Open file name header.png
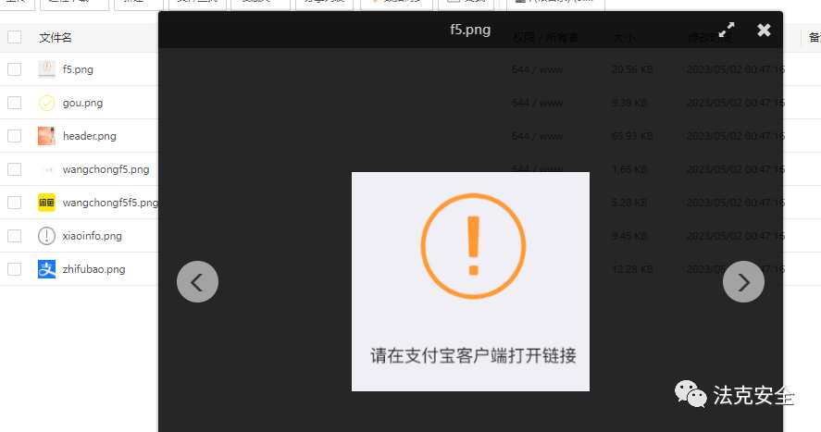The width and height of the screenshot is (821, 432). point(90,136)
